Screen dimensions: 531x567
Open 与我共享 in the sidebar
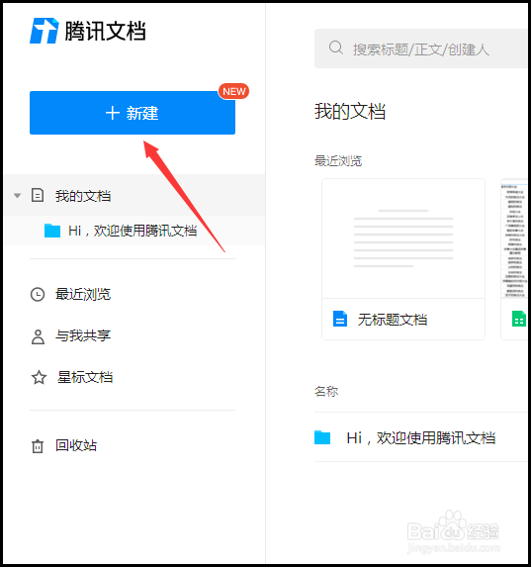click(x=83, y=335)
